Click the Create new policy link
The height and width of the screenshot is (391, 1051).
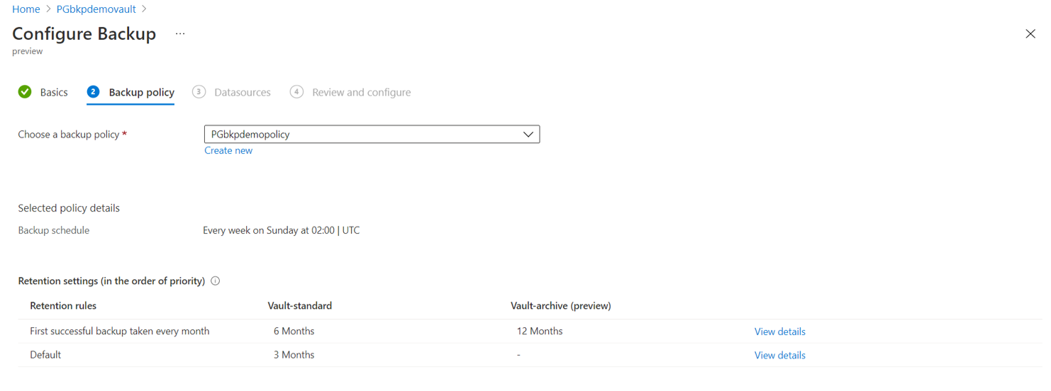228,151
